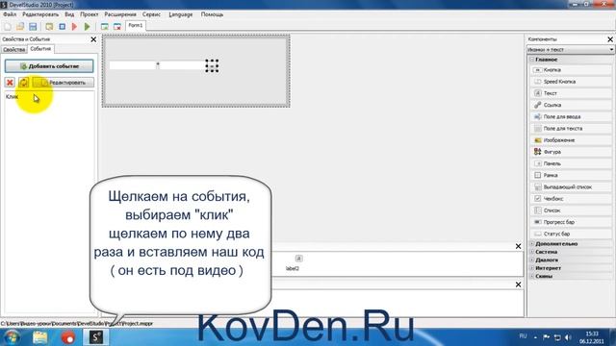
Task: Select the Выпадающий список component
Action: pyautogui.click(x=571, y=187)
